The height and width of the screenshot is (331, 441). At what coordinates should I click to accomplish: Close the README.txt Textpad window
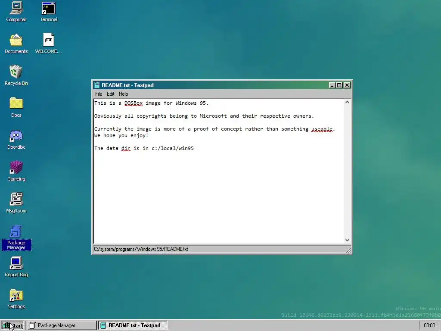point(347,85)
